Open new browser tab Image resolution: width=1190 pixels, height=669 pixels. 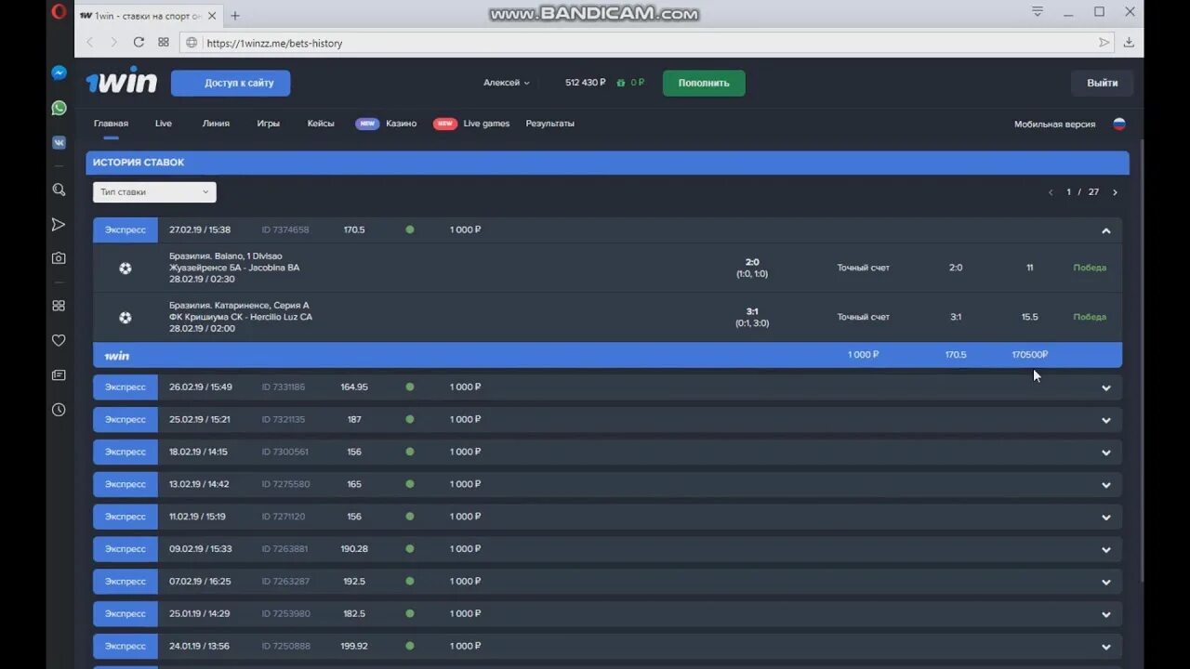[235, 16]
